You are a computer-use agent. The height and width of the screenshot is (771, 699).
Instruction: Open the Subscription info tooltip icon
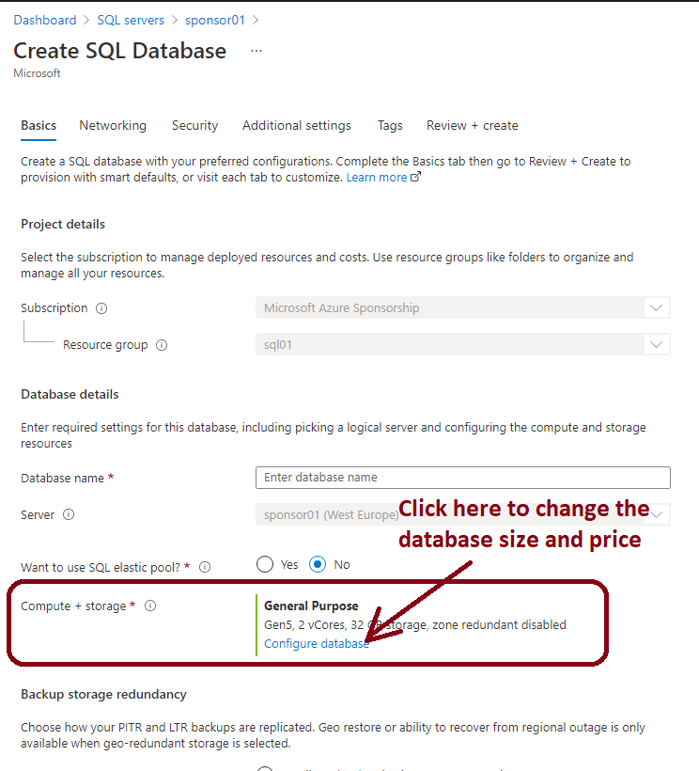click(x=101, y=307)
